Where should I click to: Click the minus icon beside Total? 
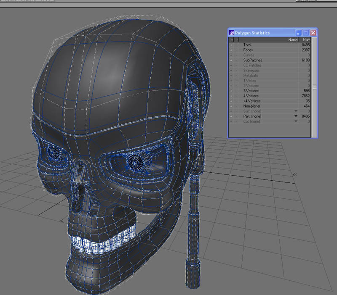point(236,45)
